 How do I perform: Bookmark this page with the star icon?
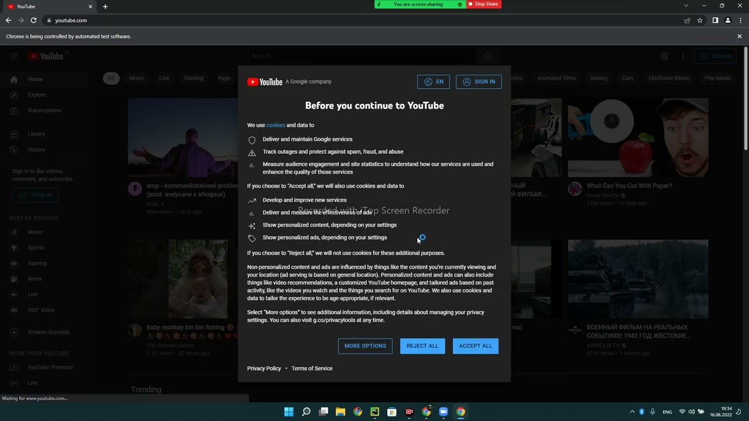coord(700,20)
